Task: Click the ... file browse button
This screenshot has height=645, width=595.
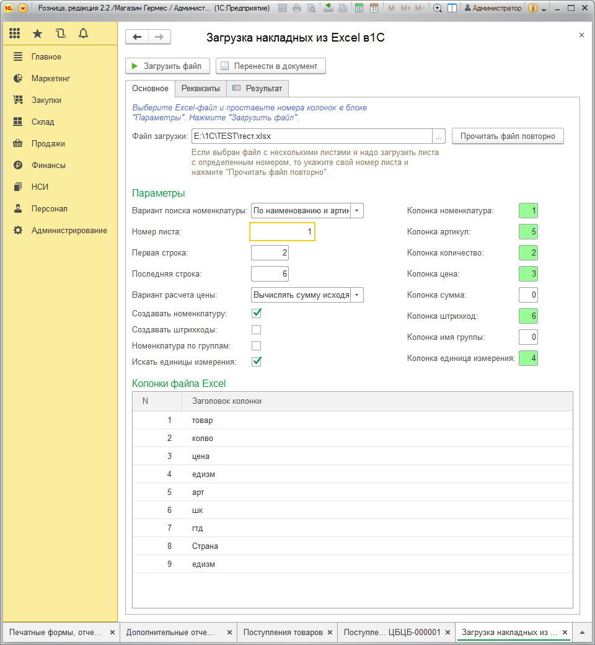Action: point(439,136)
